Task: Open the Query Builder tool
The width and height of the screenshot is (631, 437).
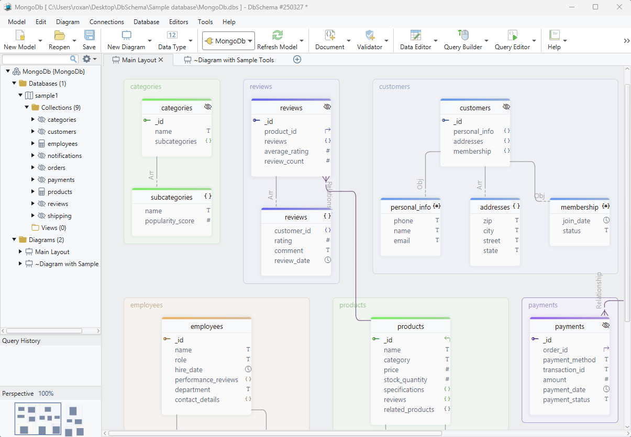Action: tap(463, 35)
